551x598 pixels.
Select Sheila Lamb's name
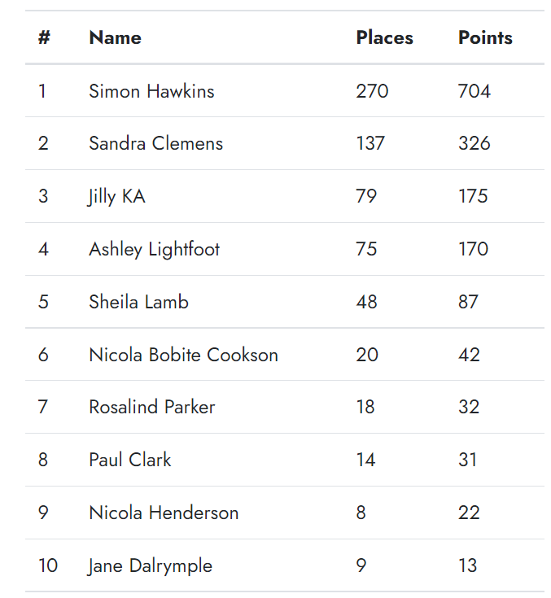[x=138, y=302]
